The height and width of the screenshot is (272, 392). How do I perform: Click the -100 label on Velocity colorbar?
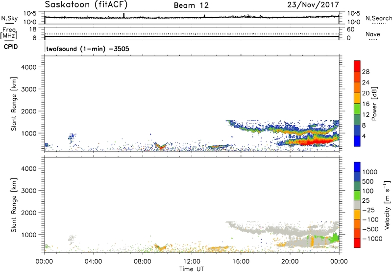[370, 219]
